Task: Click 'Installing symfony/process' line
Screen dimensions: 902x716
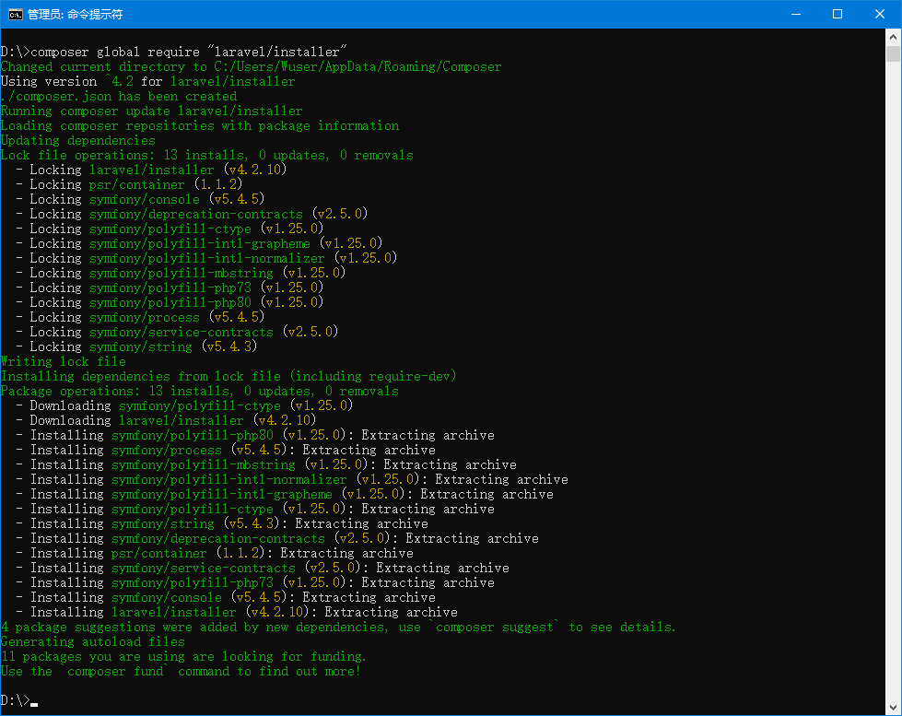Action: (x=226, y=450)
